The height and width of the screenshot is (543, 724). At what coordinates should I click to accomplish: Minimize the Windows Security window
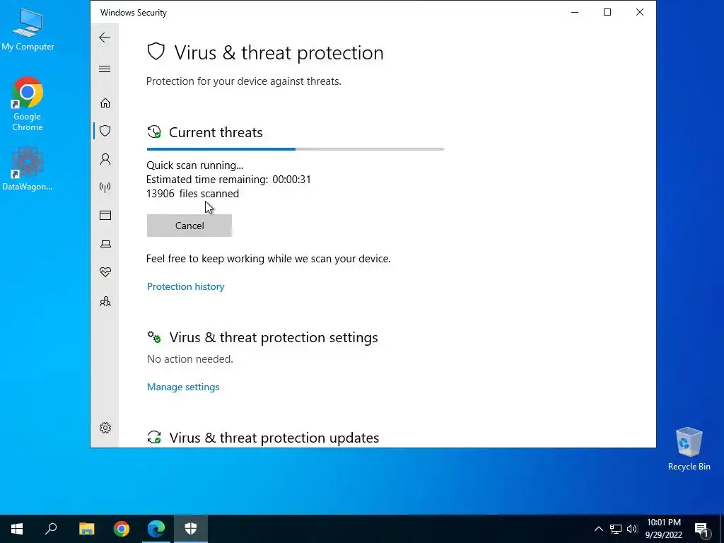coord(575,13)
